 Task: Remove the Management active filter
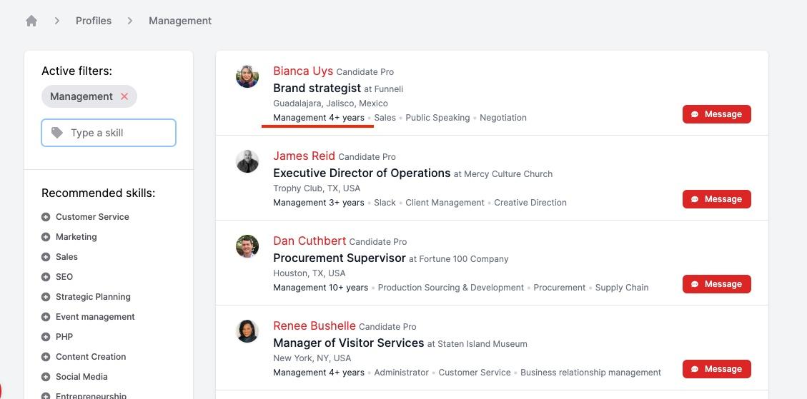(124, 96)
